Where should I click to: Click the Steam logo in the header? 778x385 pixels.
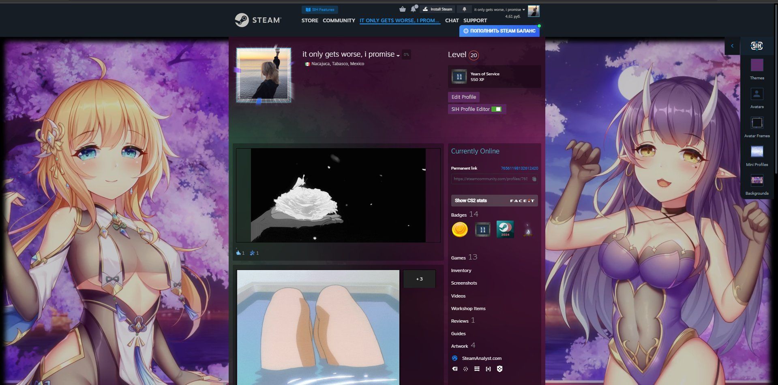pos(258,20)
